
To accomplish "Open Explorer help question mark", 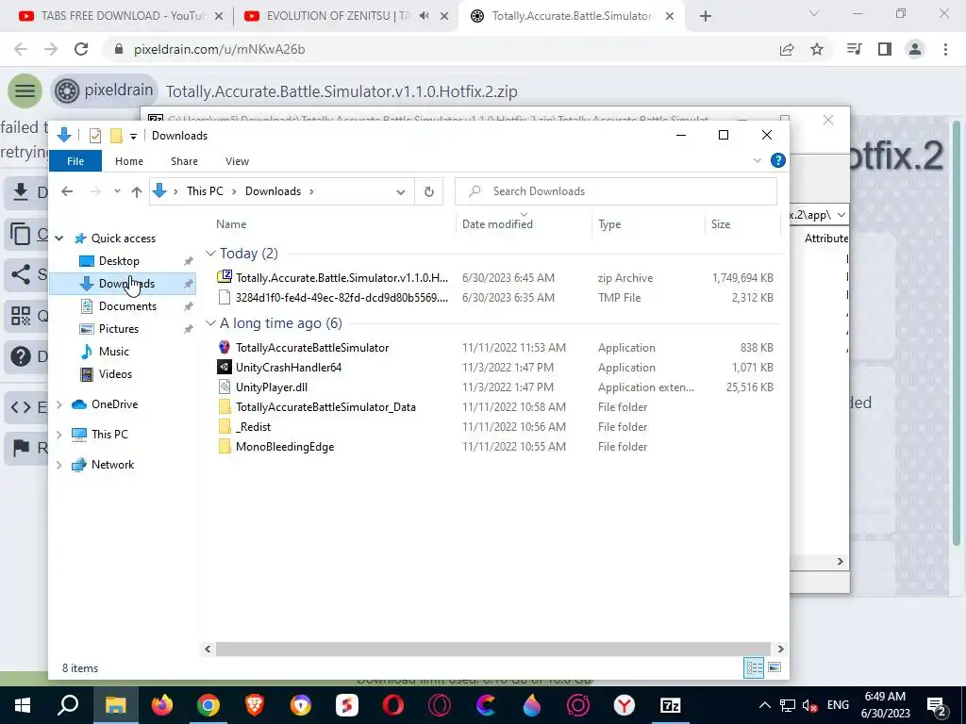I will pyautogui.click(x=778, y=160).
